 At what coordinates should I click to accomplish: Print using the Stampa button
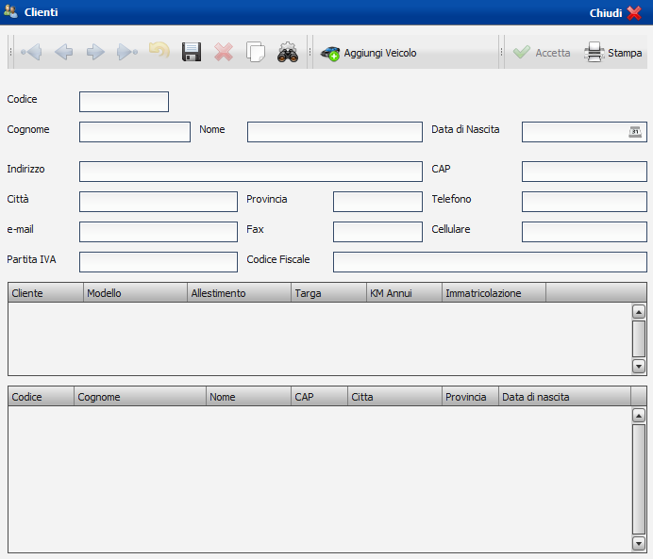(x=613, y=53)
